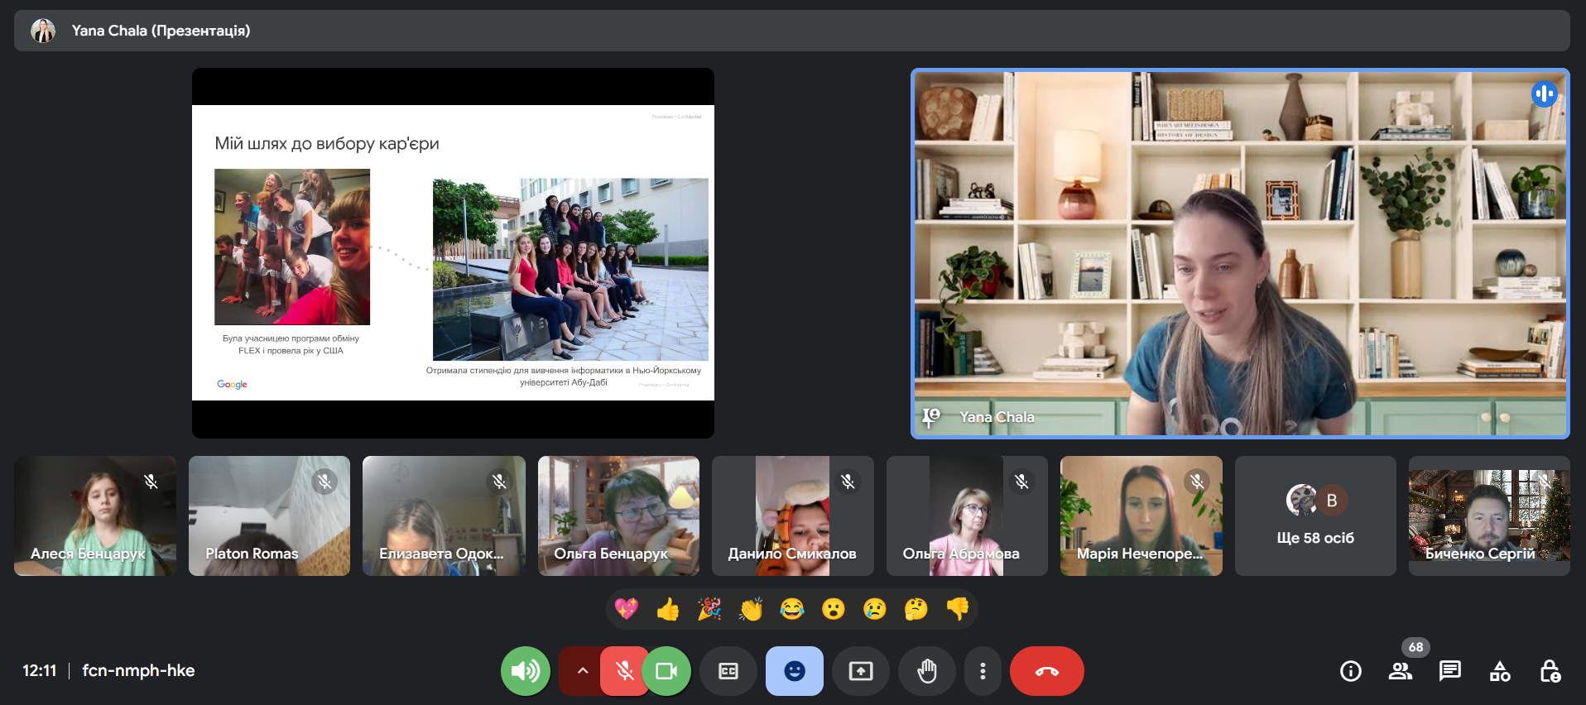Expand audio settings chevron
Image resolution: width=1586 pixels, height=705 pixels.
click(582, 671)
